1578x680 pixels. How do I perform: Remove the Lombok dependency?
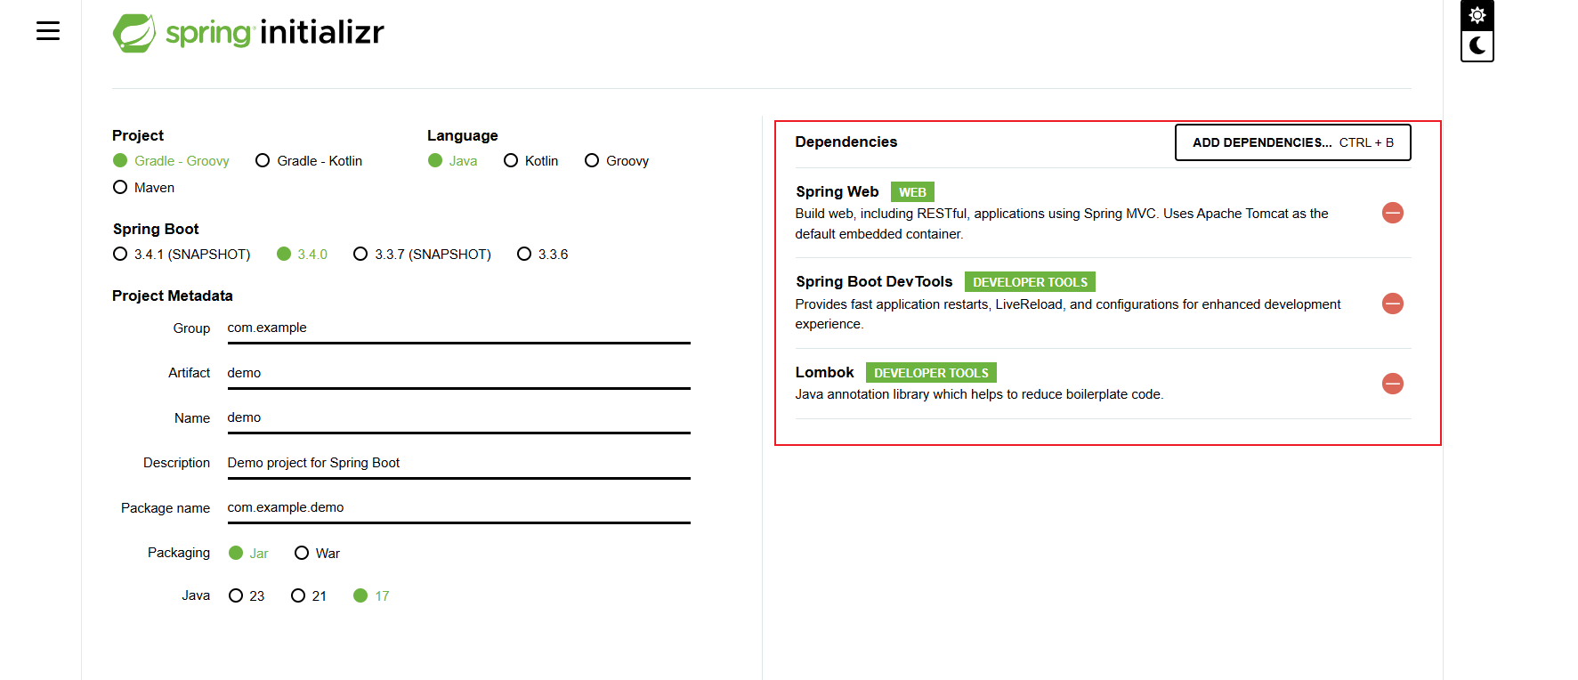point(1393,384)
